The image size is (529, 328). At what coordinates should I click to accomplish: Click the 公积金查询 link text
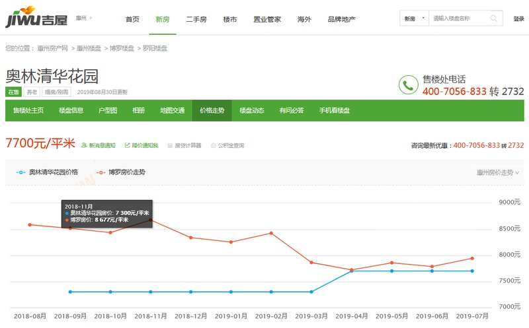tap(231, 145)
